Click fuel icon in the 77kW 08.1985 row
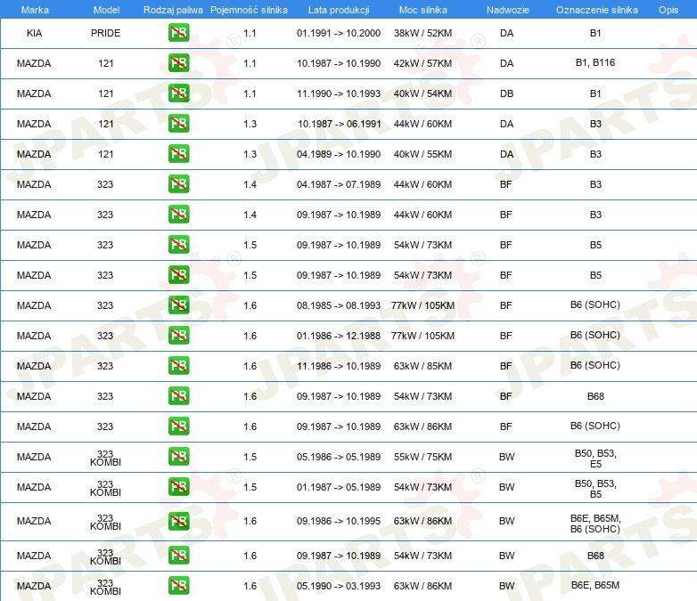697x601 pixels. click(178, 305)
